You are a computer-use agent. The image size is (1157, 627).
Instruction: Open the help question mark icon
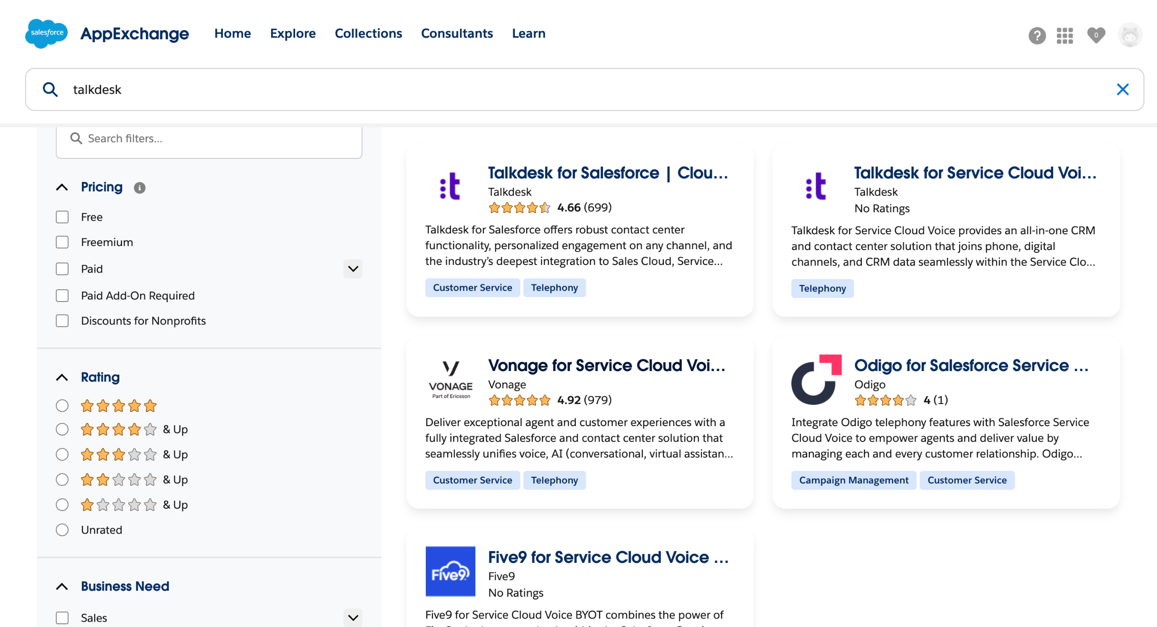tap(1037, 35)
